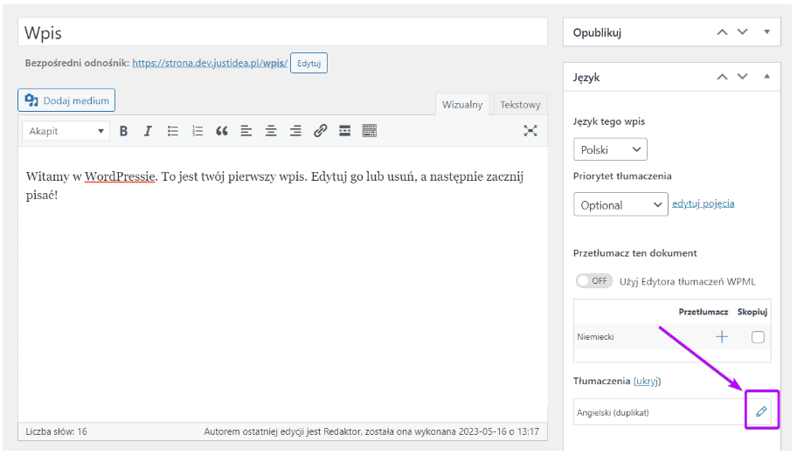Switch to the Wizualny editor tab

tap(462, 105)
